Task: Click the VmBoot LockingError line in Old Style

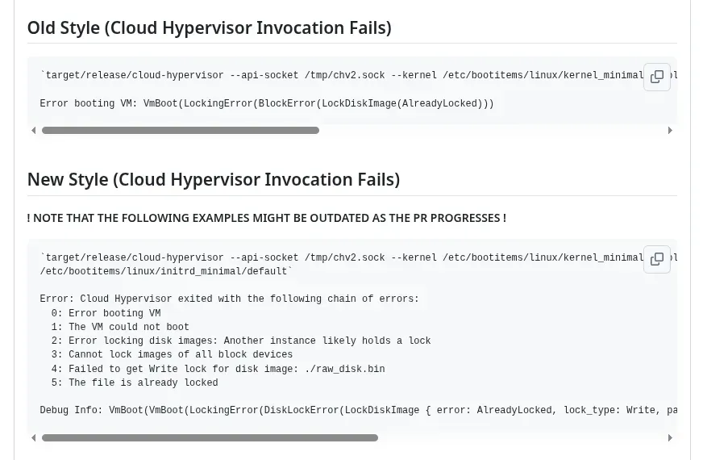Action: pyautogui.click(x=267, y=103)
